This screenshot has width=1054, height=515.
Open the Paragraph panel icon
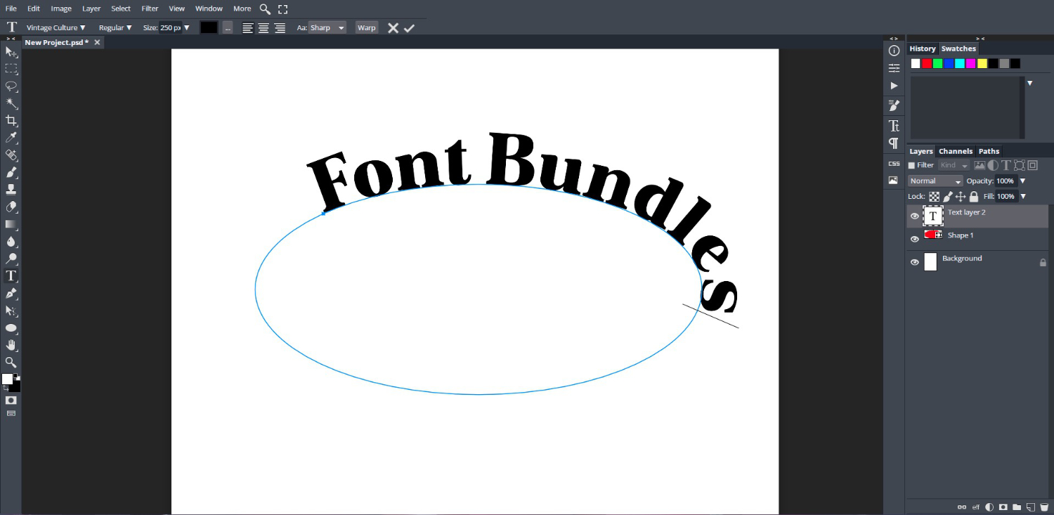click(x=894, y=143)
